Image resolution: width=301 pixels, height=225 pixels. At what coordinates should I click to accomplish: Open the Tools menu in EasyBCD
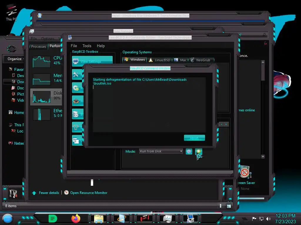(87, 46)
